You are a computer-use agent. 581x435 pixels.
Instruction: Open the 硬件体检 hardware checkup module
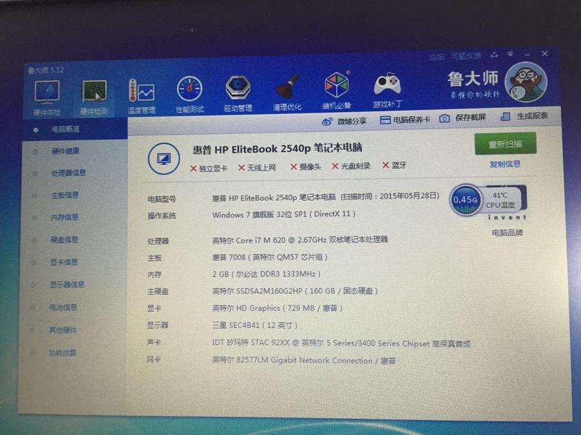click(x=46, y=99)
